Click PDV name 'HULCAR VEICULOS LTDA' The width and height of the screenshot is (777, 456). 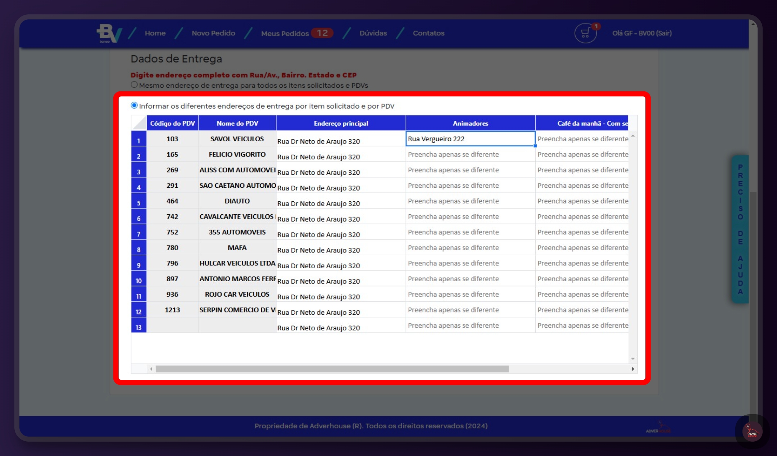point(237,263)
